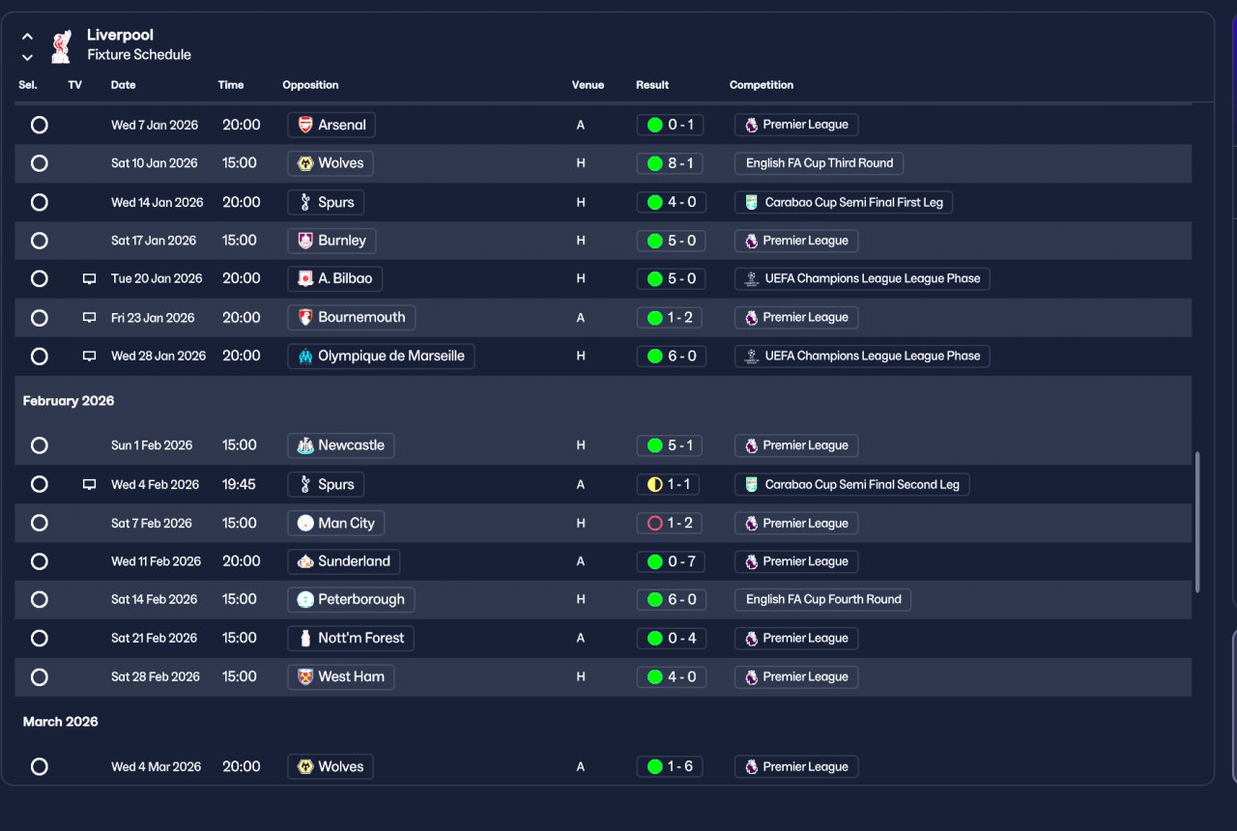This screenshot has width=1237, height=831.
Task: Sort by the Date column header
Action: [x=124, y=85]
